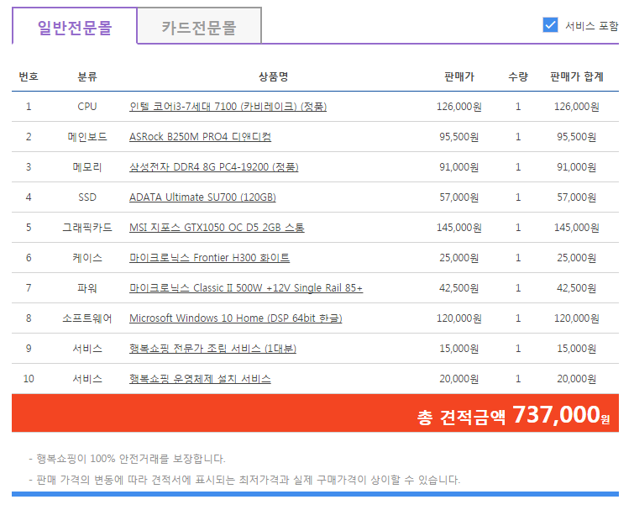Open the Microsoft Windows 10 Home link
Image resolution: width=634 pixels, height=510 pixels.
pyautogui.click(x=236, y=318)
